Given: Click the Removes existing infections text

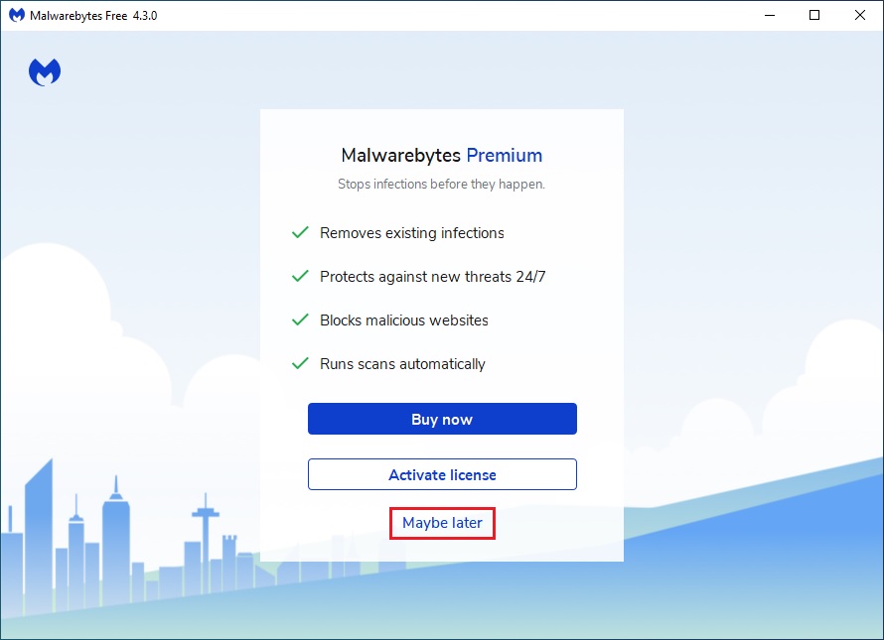Looking at the screenshot, I should (x=411, y=232).
